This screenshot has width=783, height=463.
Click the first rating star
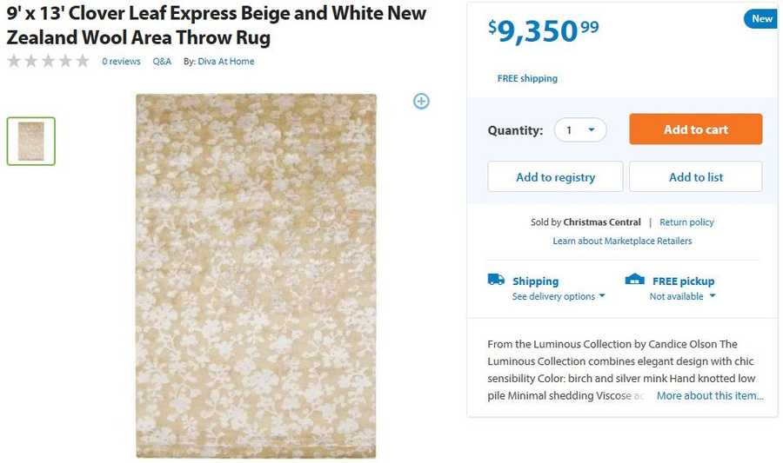point(14,61)
